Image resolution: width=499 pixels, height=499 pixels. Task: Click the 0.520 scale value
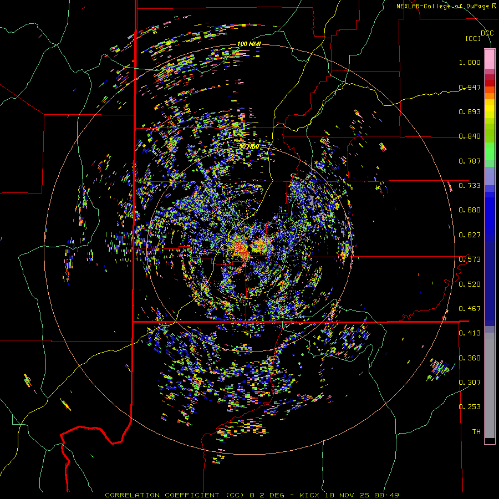(470, 284)
